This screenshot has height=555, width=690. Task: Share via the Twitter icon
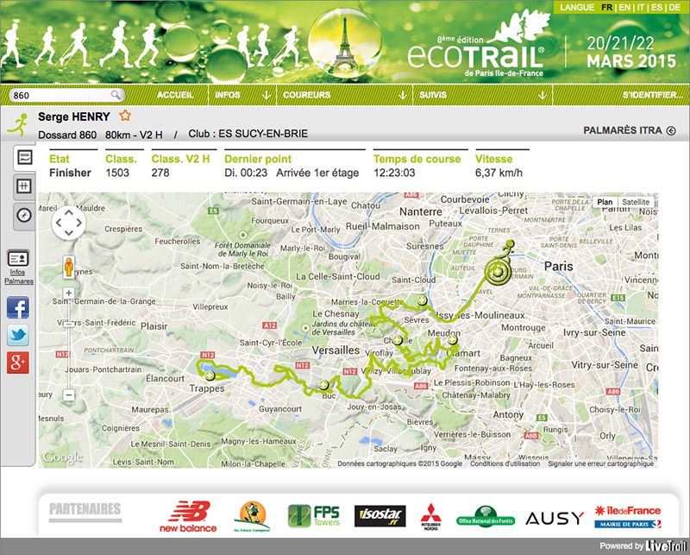point(18,336)
